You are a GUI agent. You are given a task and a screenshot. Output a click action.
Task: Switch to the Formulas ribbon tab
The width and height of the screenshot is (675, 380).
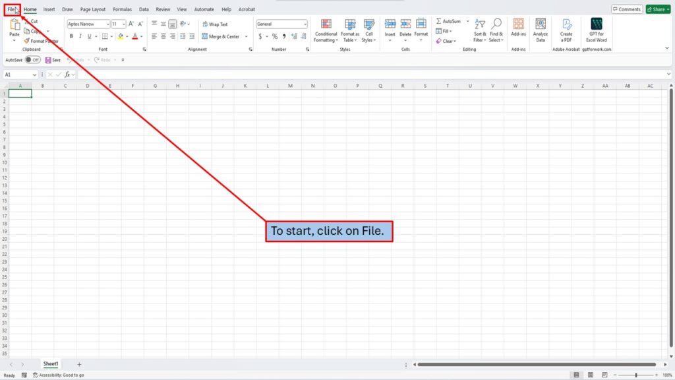pos(122,9)
